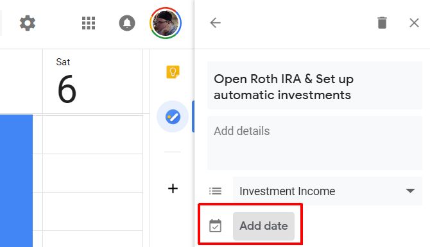
Task: Edit the Open Roth IRA task title
Action: click(x=315, y=86)
